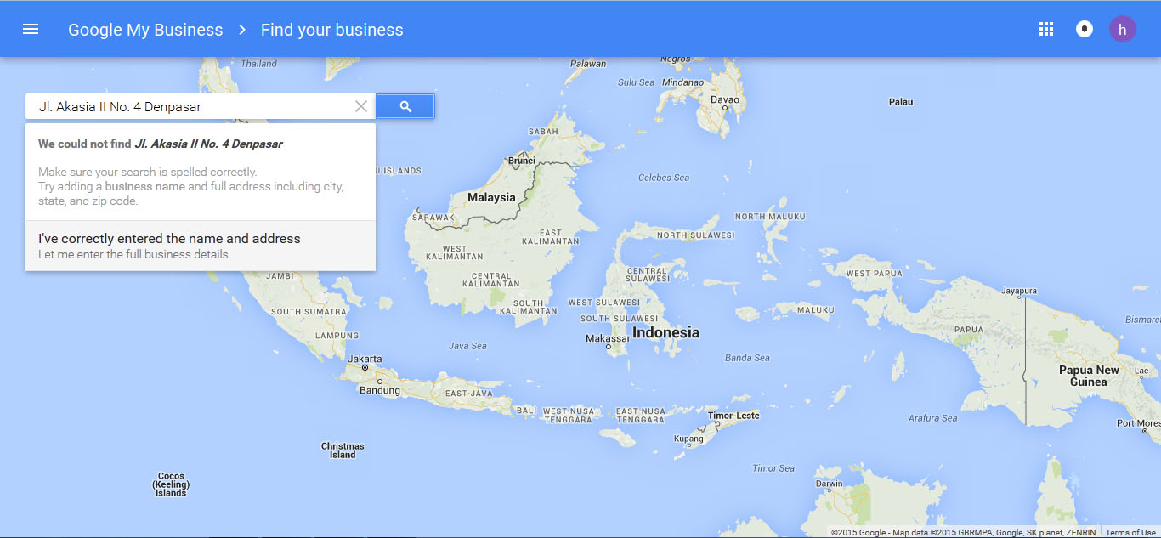1161x538 pixels.
Task: Click the 'Jakarta' city label
Action: point(365,359)
